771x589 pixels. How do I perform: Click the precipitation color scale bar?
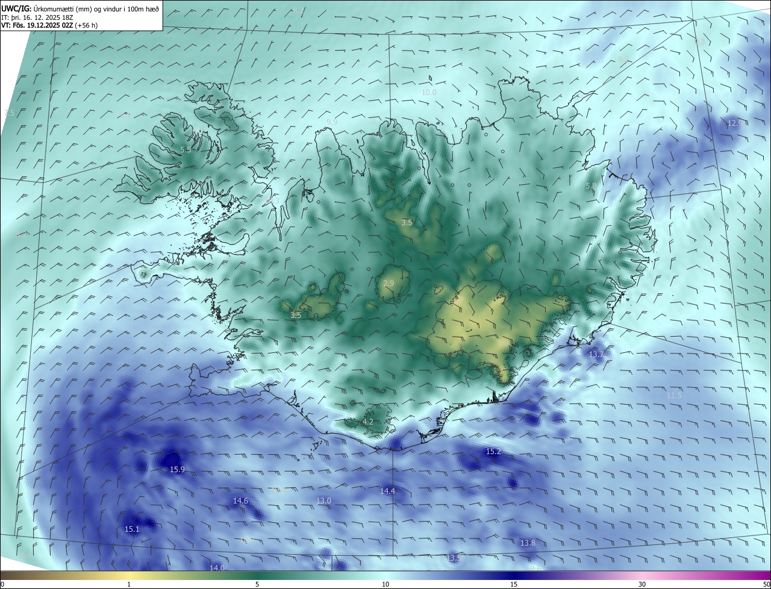point(385,575)
